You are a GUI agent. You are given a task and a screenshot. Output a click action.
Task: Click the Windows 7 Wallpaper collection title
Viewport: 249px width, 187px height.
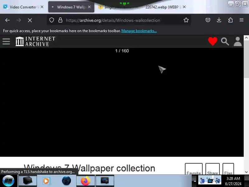tap(90, 169)
